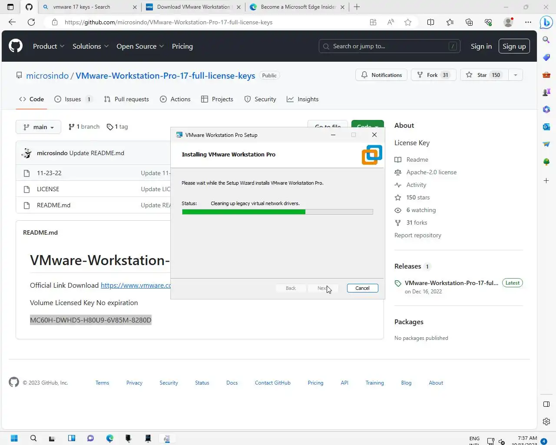
Task: Star the repository with Star button
Action: click(483, 75)
